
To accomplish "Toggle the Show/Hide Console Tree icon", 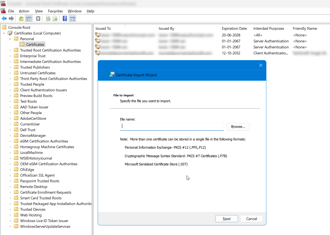I will click(29, 19).
